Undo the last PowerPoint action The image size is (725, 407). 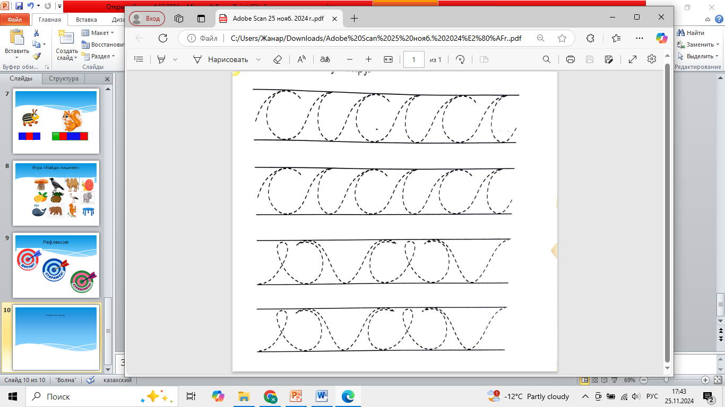pos(31,6)
